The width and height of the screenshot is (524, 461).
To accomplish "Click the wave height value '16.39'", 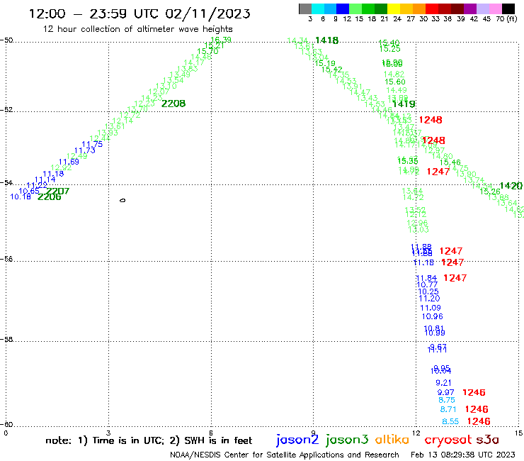I will (x=221, y=40).
